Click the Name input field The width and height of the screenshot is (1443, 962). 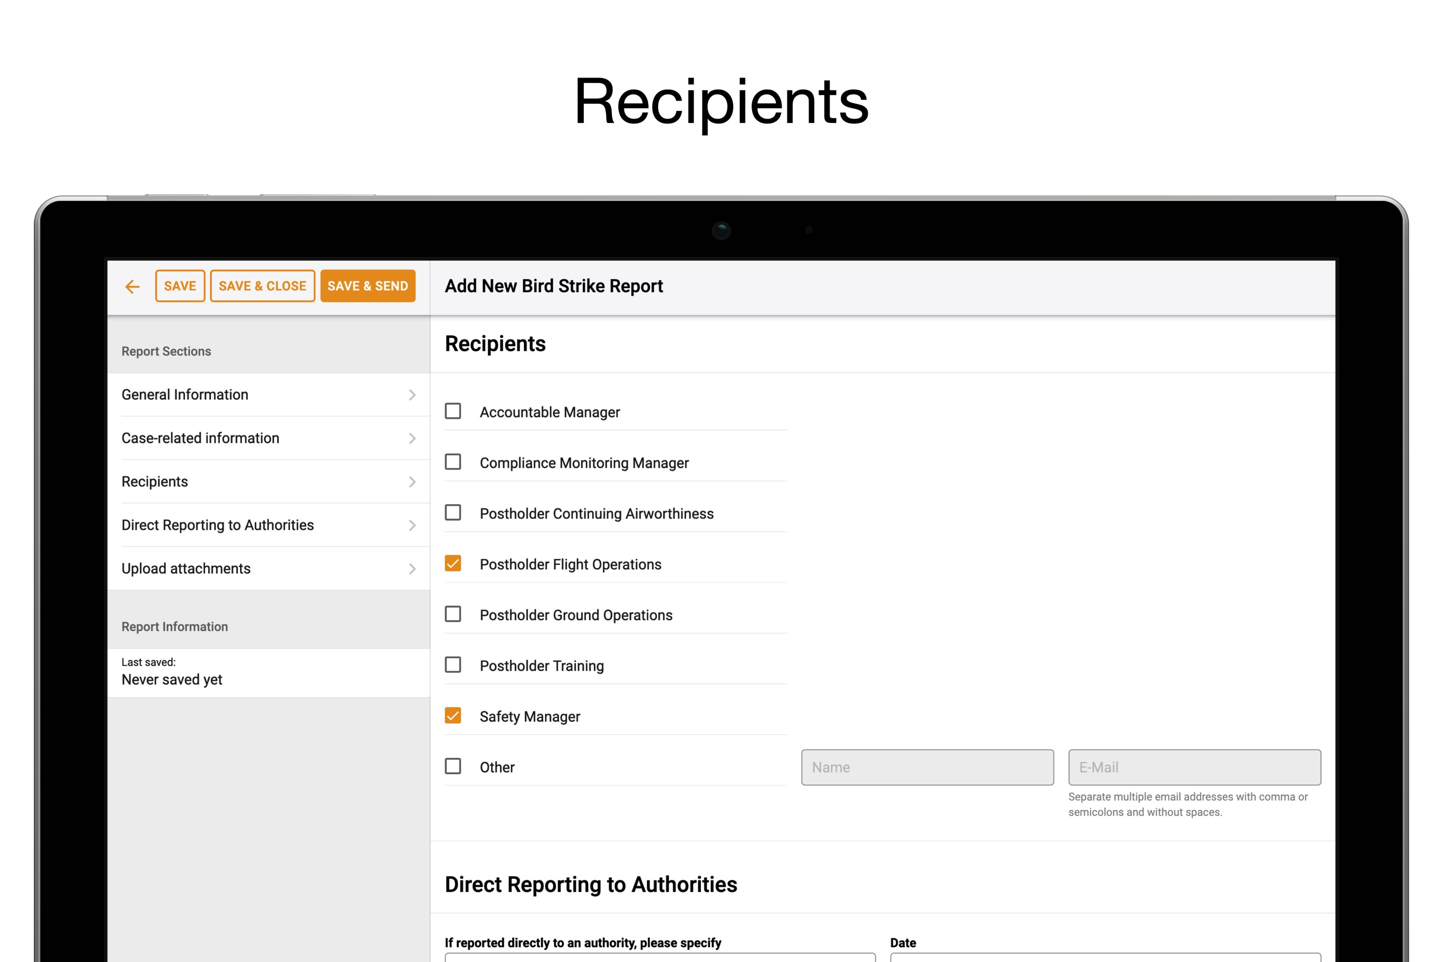(927, 767)
